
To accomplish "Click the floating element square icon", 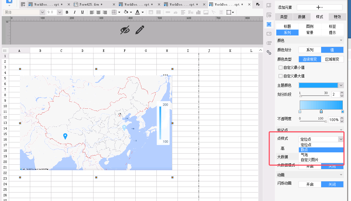I will (229, 12).
